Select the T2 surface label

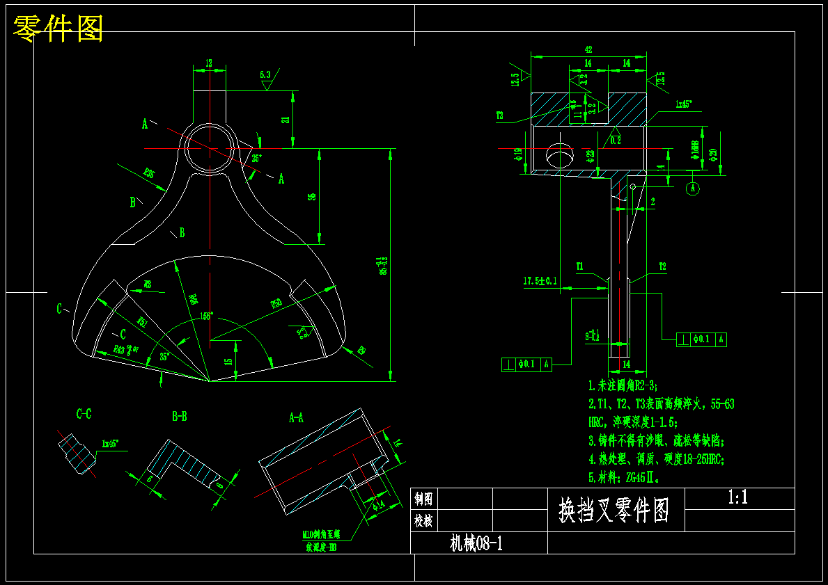[x=662, y=267]
